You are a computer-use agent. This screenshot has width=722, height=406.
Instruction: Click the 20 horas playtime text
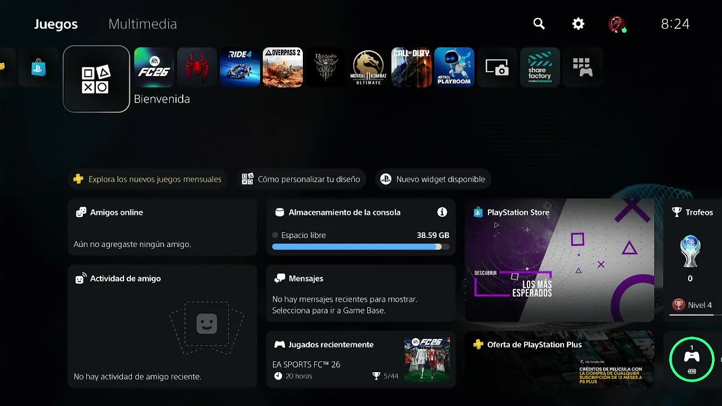click(x=299, y=376)
